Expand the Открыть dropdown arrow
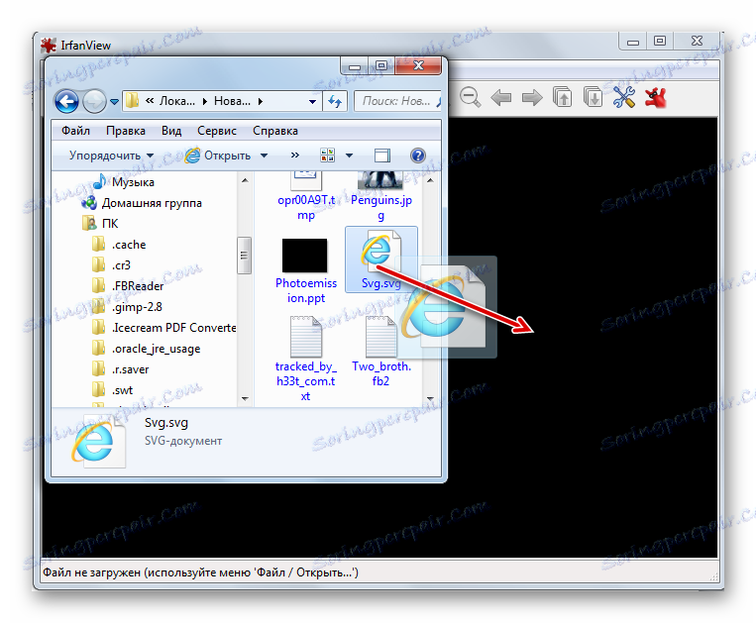Screen dimensions: 756x623 tap(264, 156)
